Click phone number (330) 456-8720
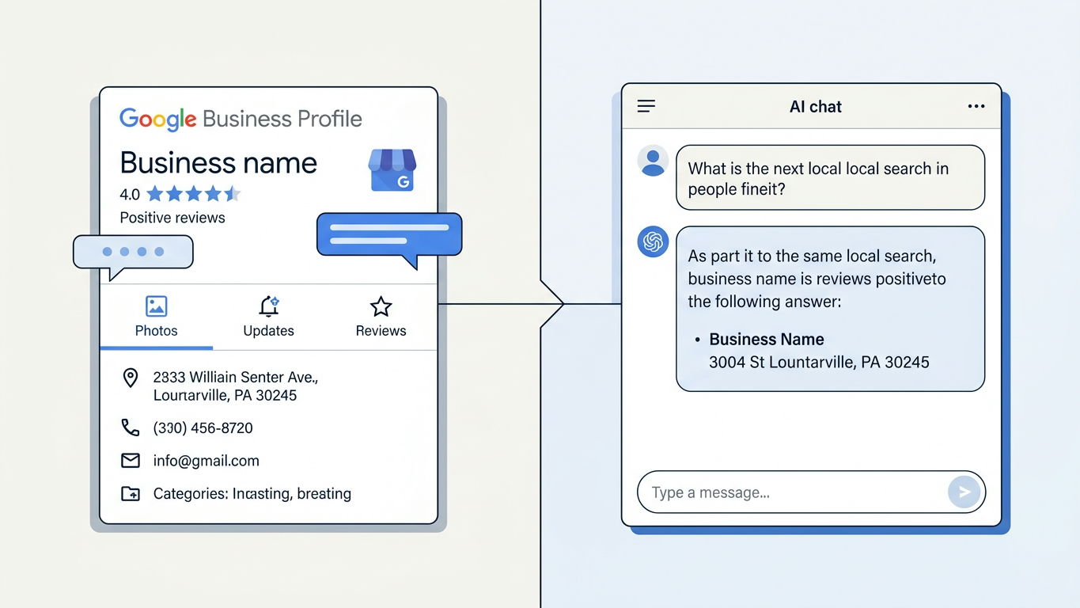Screen dimensions: 1080x608 pos(203,428)
